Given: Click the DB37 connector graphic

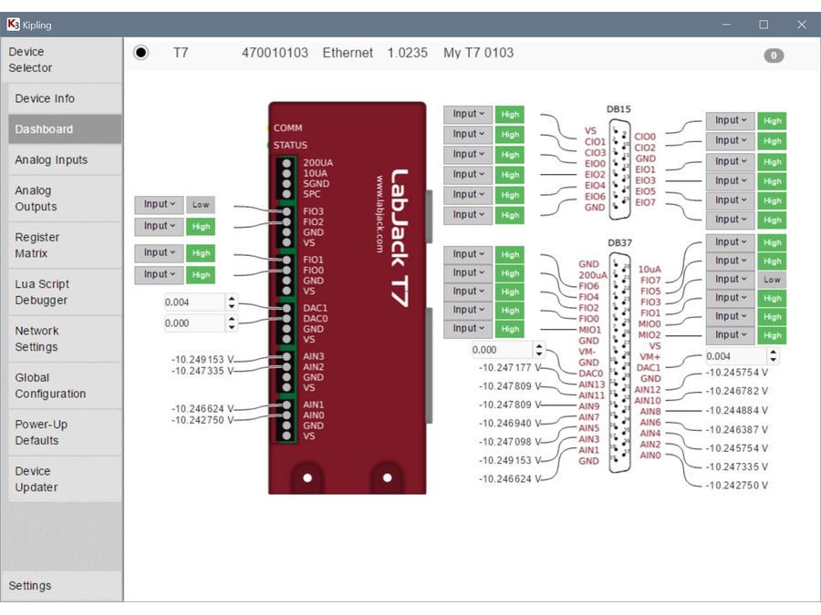Looking at the screenshot, I should pos(620,364).
